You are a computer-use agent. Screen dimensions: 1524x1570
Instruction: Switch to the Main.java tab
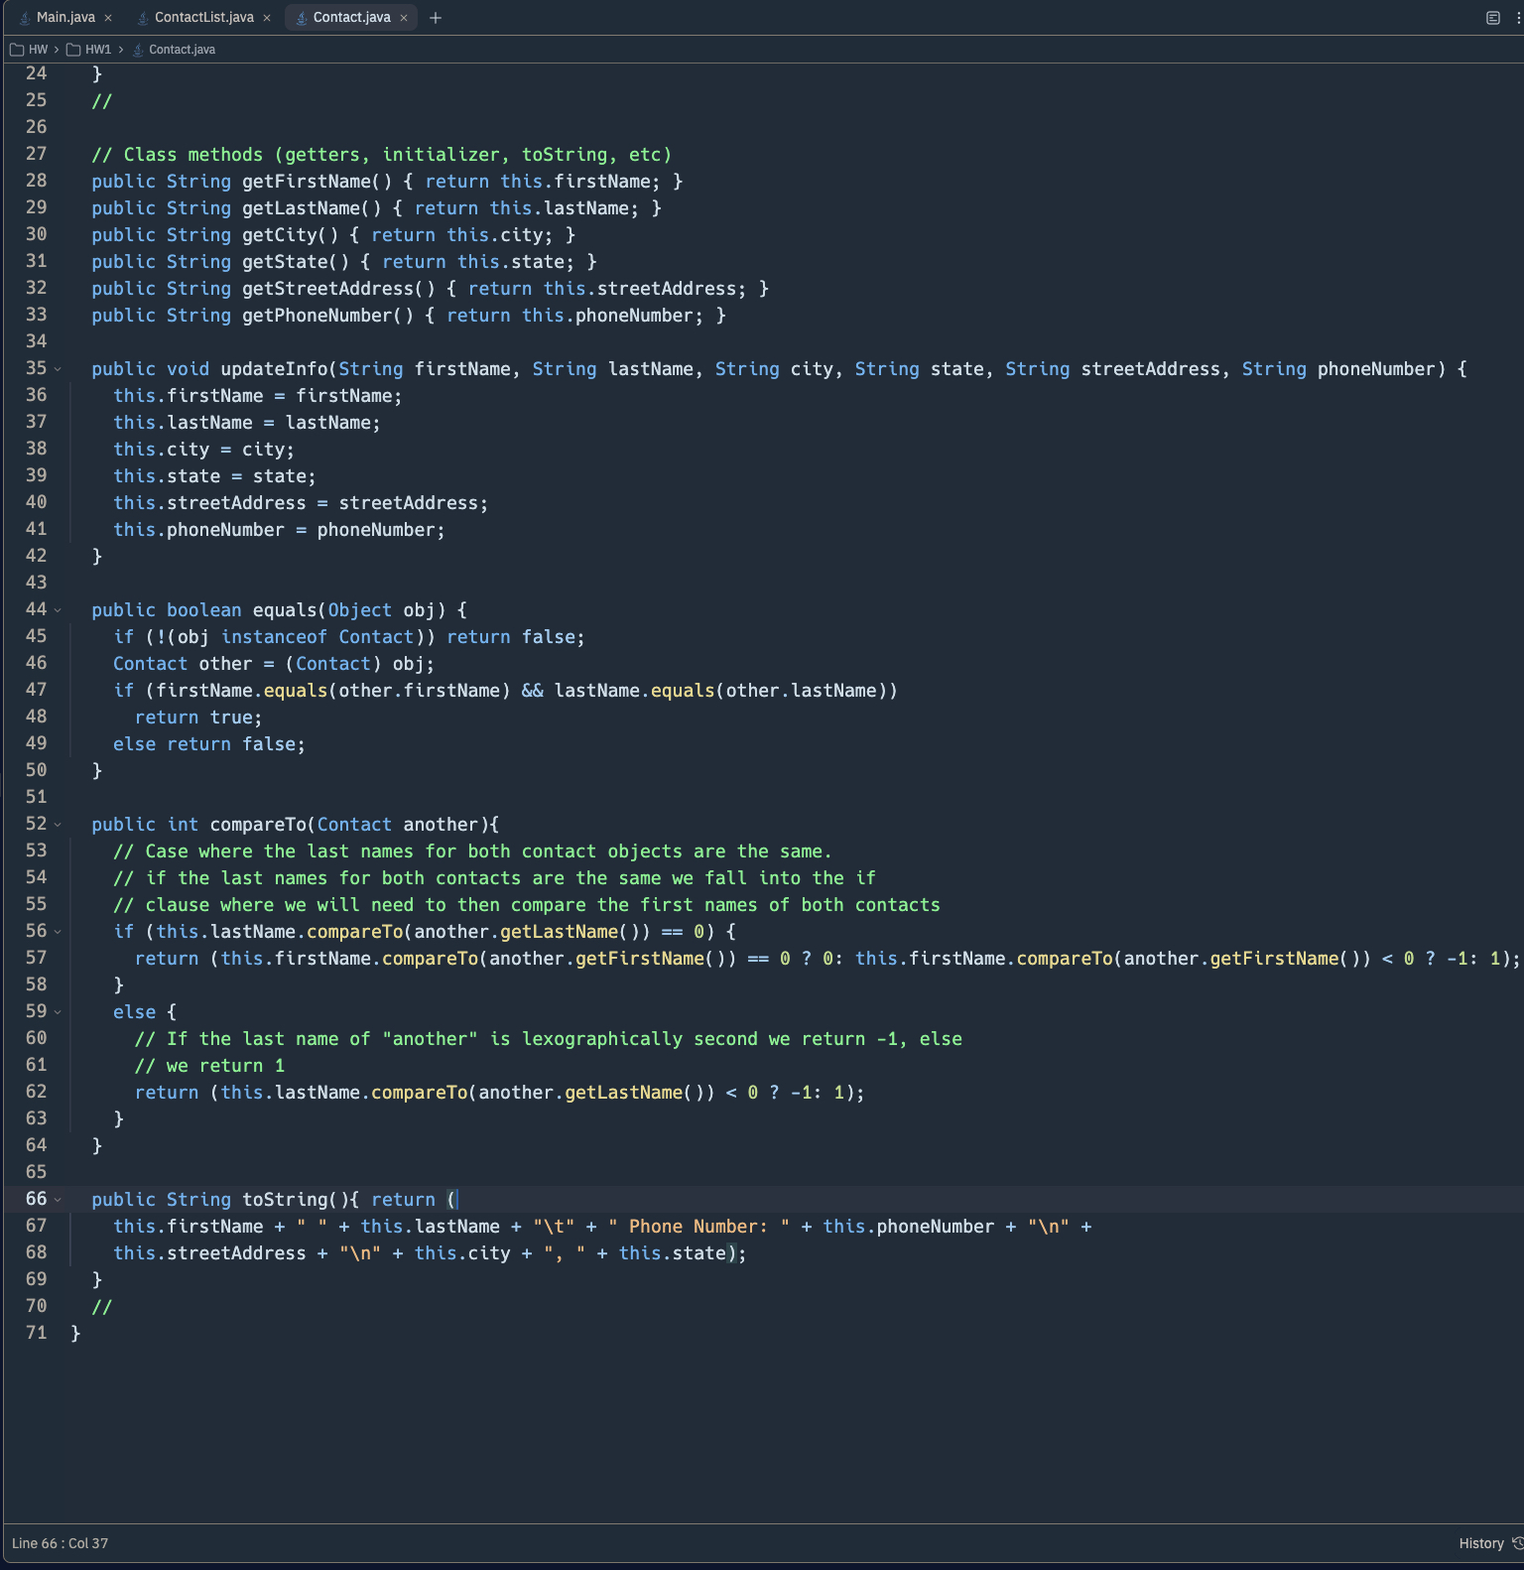[x=65, y=17]
